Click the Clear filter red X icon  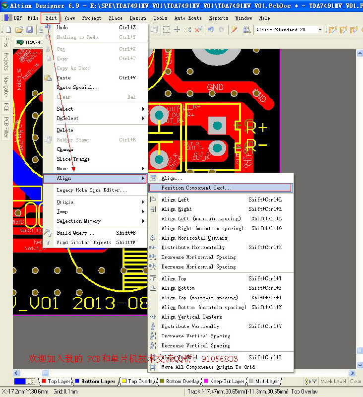[198, 30]
